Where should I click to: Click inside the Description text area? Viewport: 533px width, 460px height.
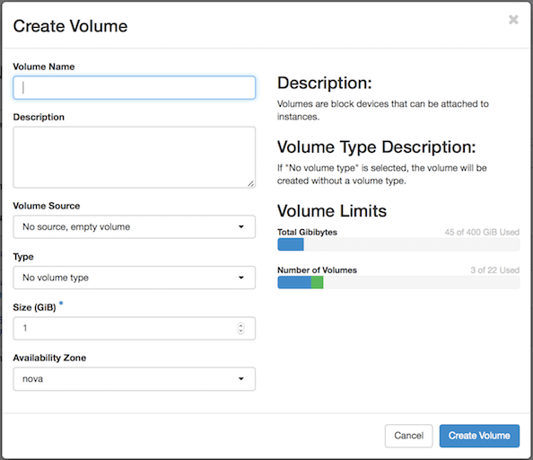pyautogui.click(x=135, y=157)
